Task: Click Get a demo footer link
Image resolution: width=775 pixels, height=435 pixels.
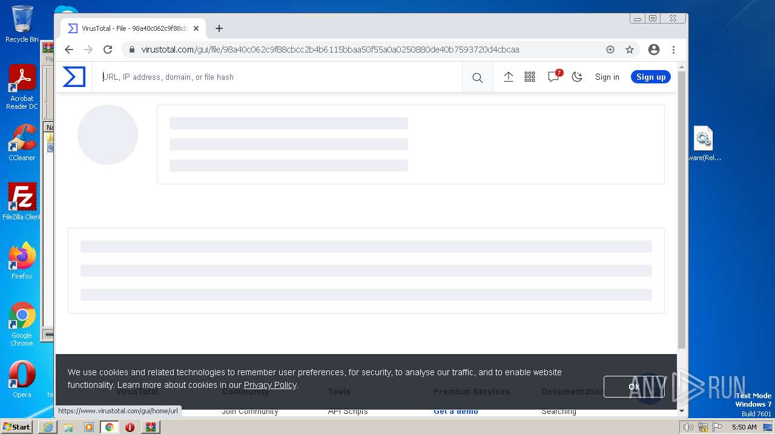Action: click(x=456, y=411)
